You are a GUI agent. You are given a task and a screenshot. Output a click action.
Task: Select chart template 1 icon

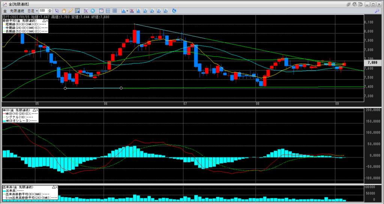click(139, 11)
